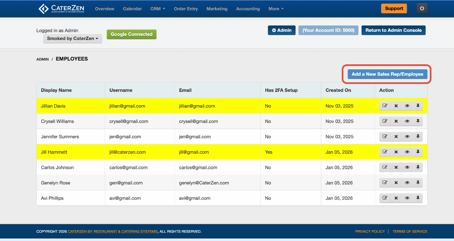The height and width of the screenshot is (241, 454).
Task: Click the power logout icon
Action: pos(422,8)
